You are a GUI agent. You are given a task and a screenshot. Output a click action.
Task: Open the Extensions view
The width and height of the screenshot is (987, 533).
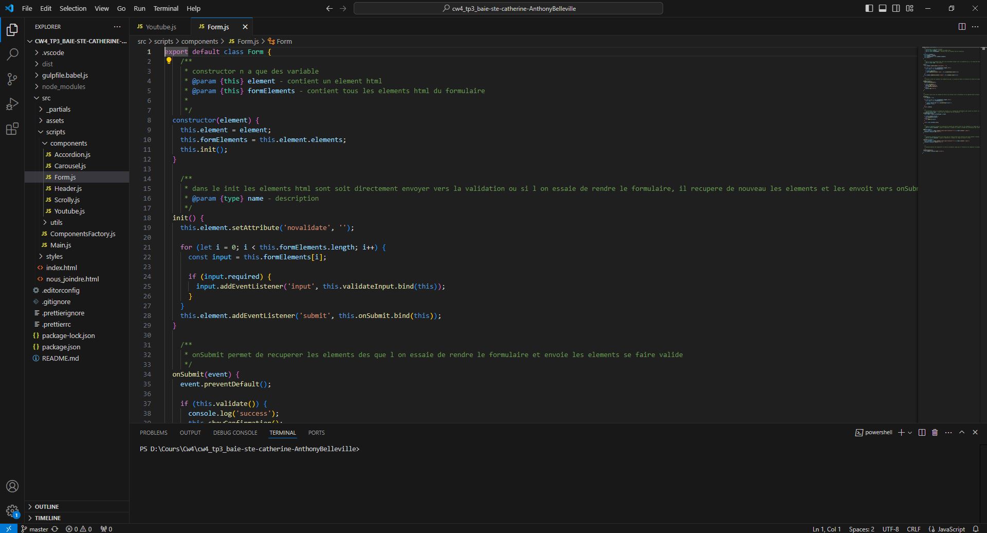coord(12,129)
